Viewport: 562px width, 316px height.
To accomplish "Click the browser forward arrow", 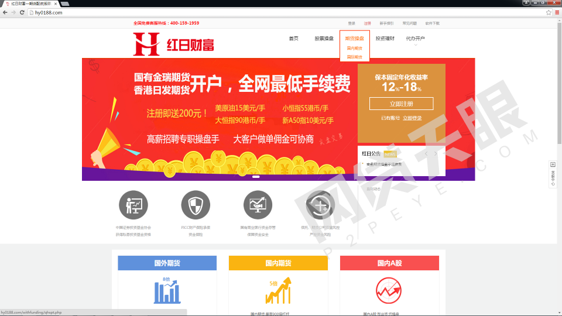I will 13,12.
